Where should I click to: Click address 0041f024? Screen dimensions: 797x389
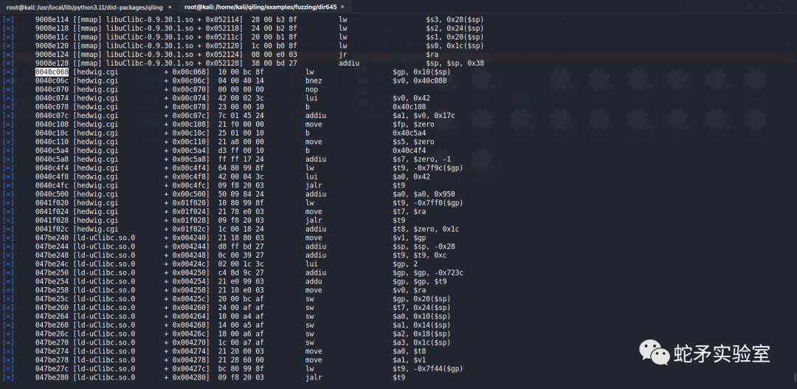[x=52, y=212]
